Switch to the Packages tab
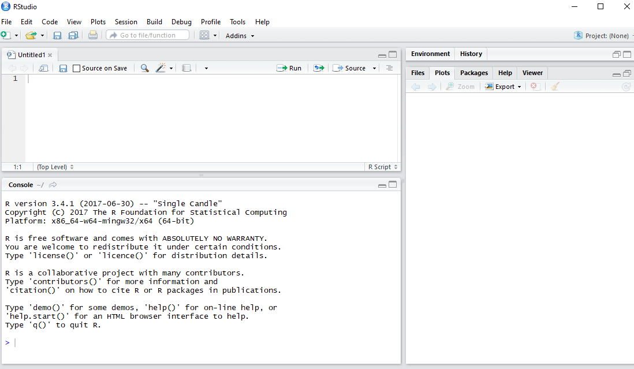Viewport: 634px width, 369px height. click(473, 73)
